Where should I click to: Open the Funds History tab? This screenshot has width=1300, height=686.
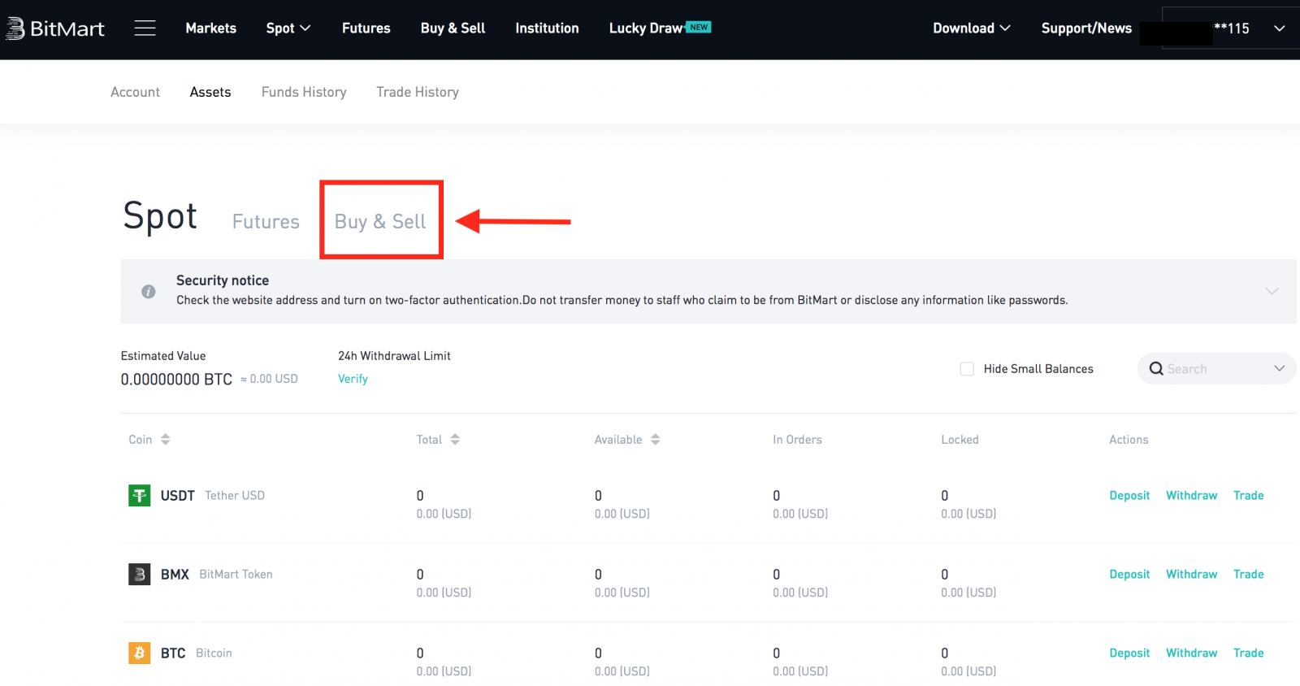(304, 92)
